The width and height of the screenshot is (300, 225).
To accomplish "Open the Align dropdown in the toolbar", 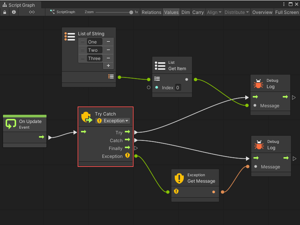I will click(214, 12).
